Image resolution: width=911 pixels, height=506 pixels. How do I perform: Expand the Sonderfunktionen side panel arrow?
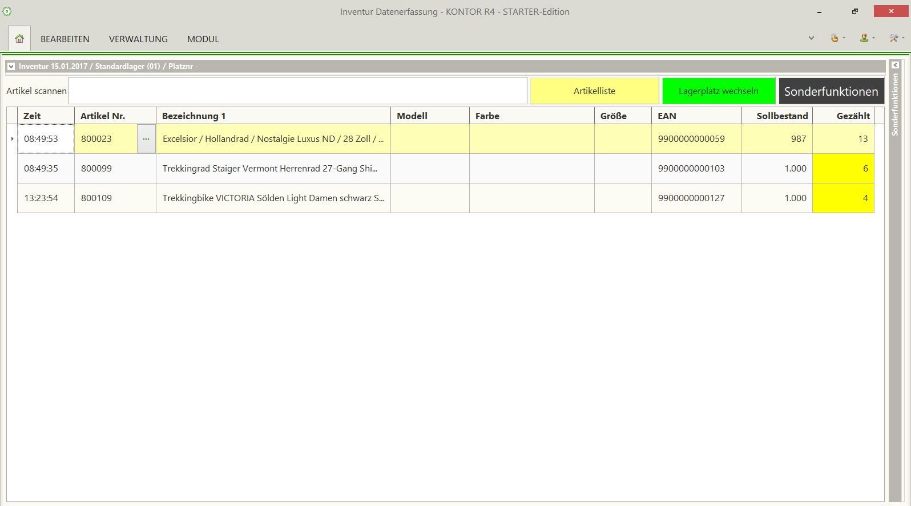pos(895,66)
